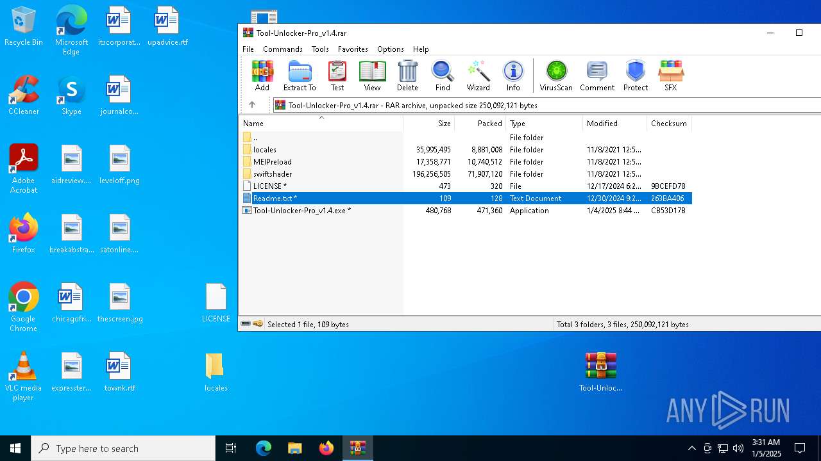This screenshot has width=821, height=461.
Task: Select the thescreen.jpg desktop file
Action: point(119,303)
